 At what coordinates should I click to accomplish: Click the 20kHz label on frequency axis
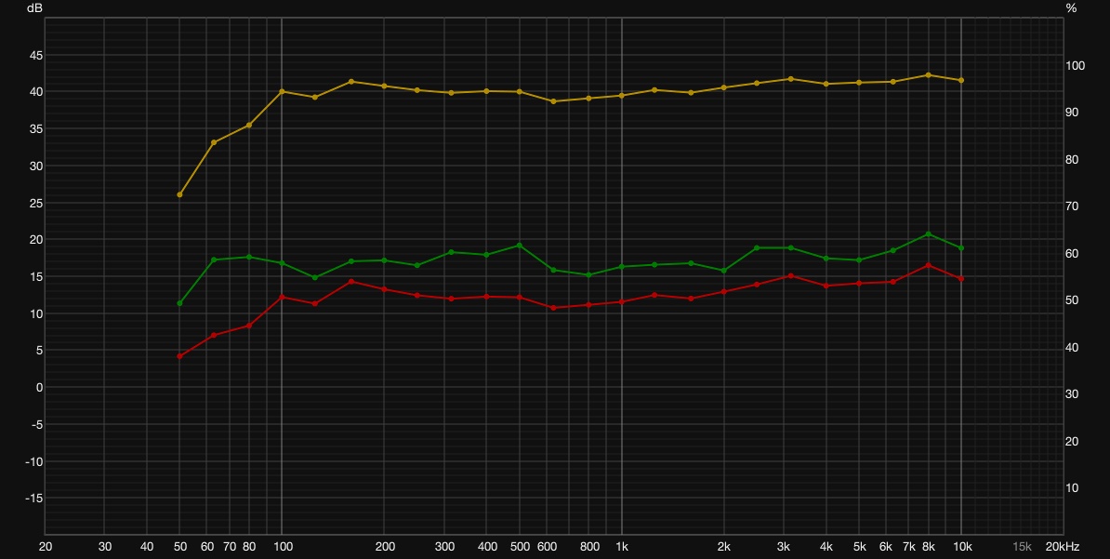click(x=1063, y=547)
